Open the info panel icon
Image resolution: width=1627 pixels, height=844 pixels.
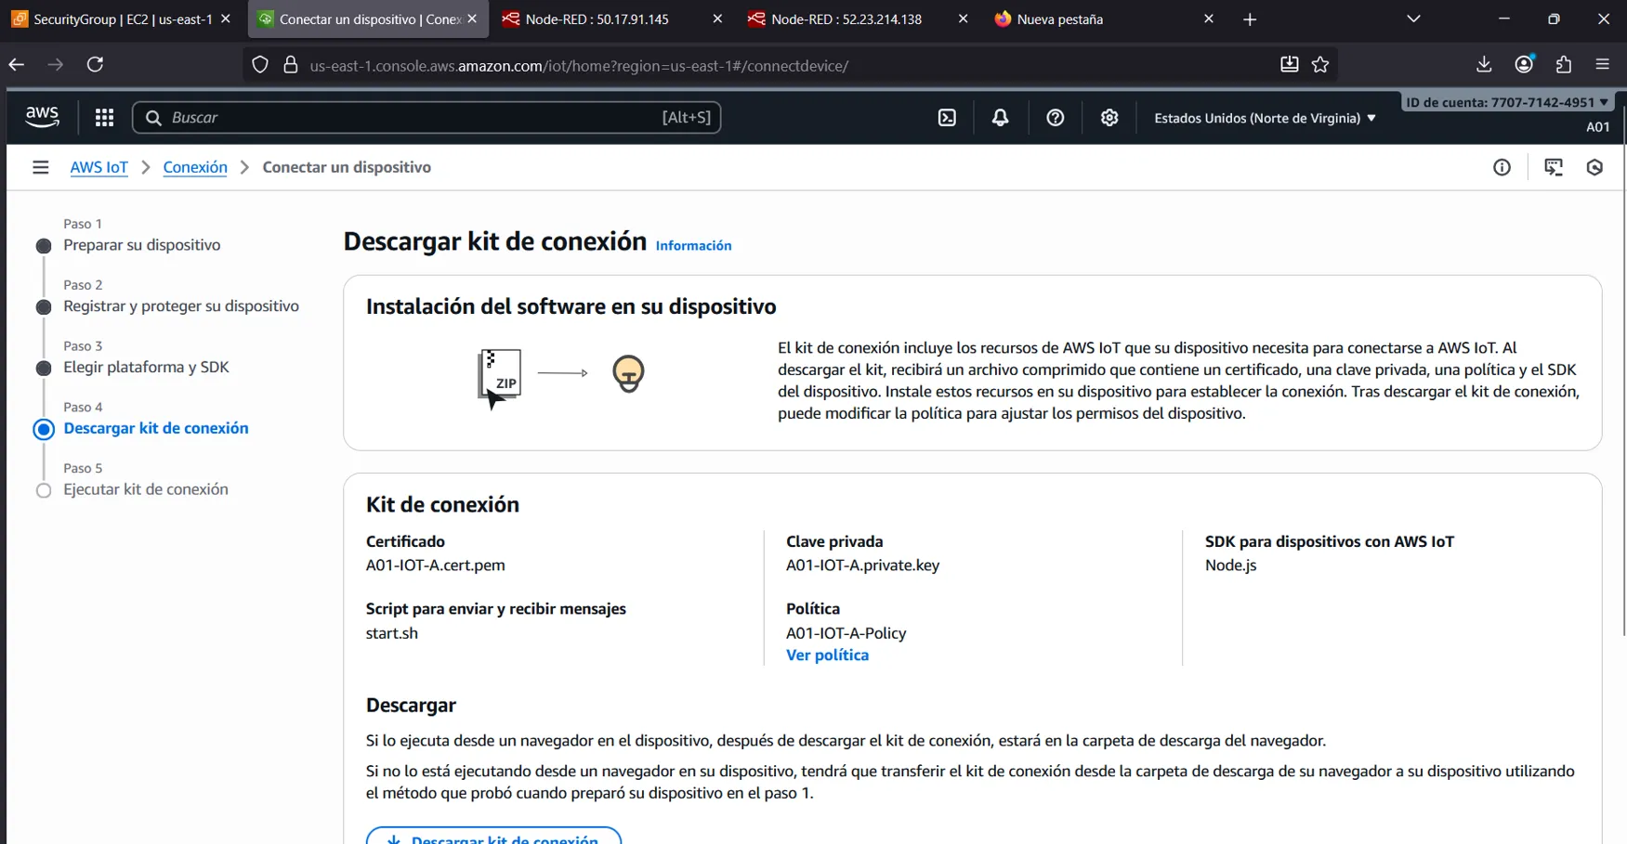(x=1502, y=167)
